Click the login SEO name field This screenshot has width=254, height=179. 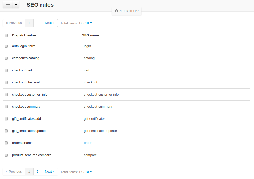point(87,46)
